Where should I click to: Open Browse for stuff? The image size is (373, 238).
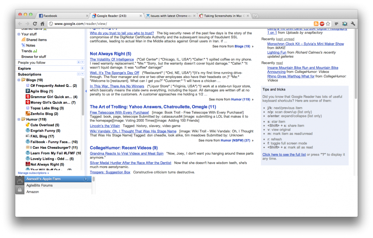coord(34,57)
